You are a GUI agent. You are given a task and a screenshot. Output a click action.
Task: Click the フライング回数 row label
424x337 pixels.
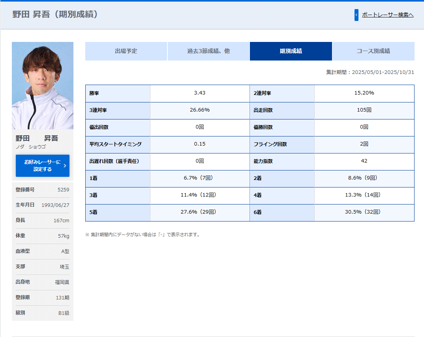270,144
